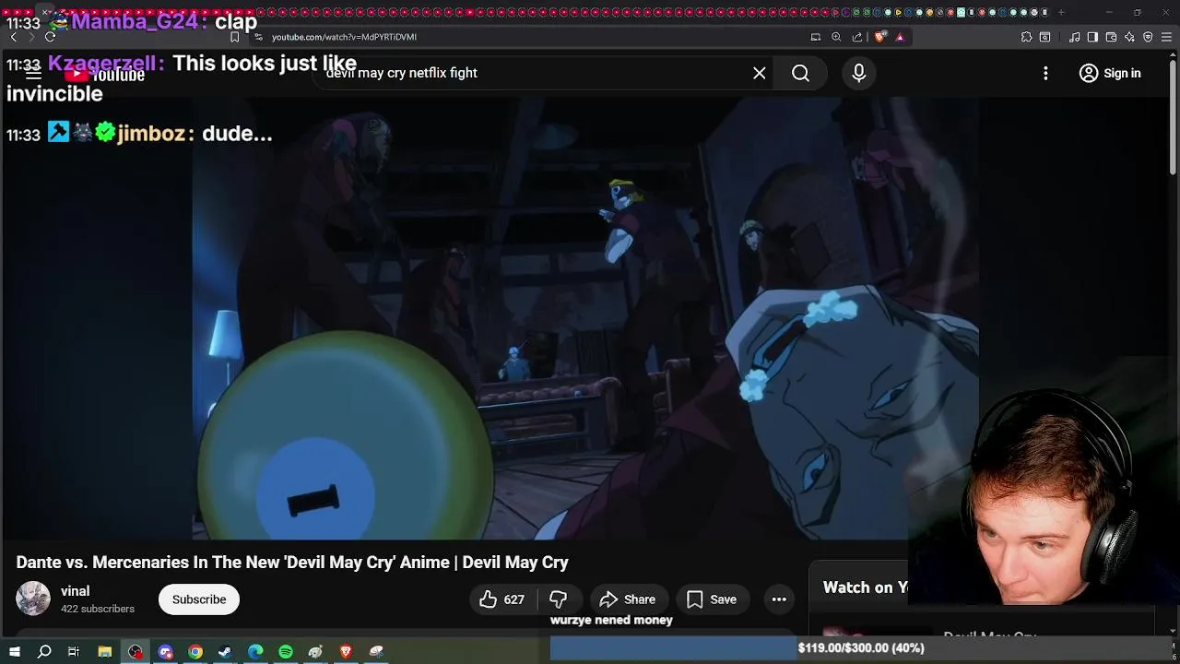1180x664 pixels.
Task: Open the extensions puzzle icon
Action: (x=1026, y=37)
